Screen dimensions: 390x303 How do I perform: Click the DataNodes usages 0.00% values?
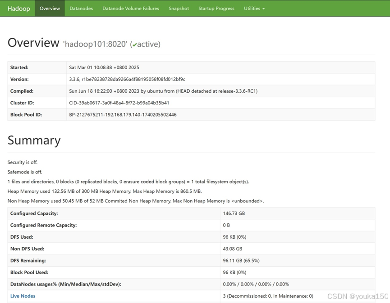(256, 284)
